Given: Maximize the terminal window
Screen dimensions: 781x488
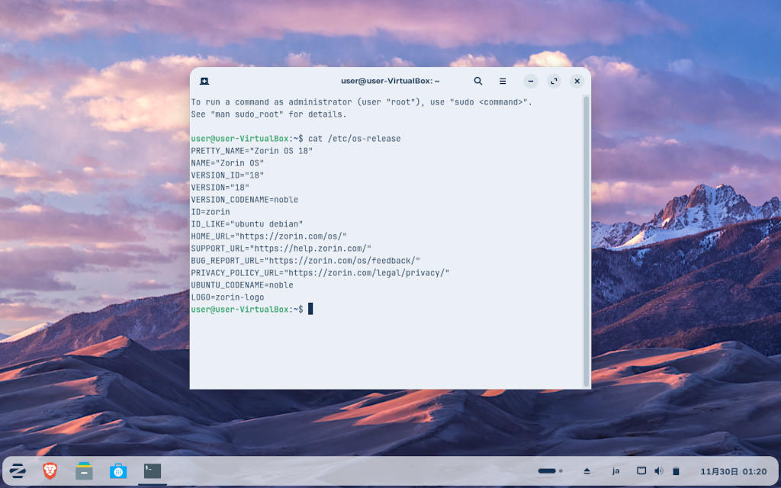Looking at the screenshot, I should (x=554, y=81).
